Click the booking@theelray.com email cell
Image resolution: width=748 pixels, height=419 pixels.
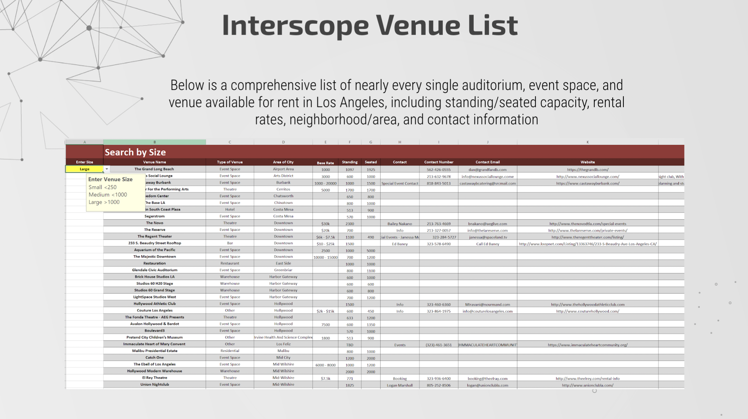(x=488, y=378)
